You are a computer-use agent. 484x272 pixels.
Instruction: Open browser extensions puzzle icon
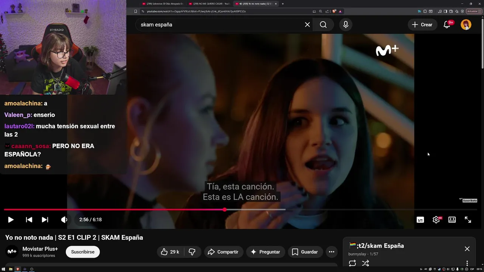tap(425, 11)
